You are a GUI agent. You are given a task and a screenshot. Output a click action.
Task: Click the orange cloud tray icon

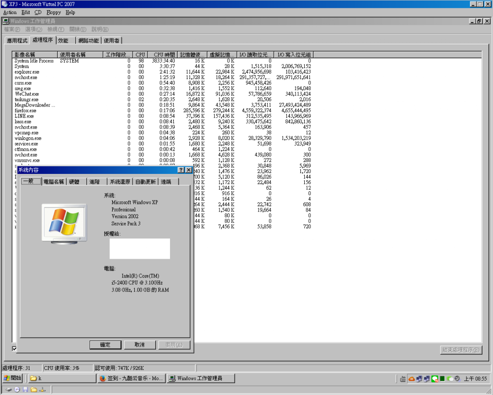(411, 379)
